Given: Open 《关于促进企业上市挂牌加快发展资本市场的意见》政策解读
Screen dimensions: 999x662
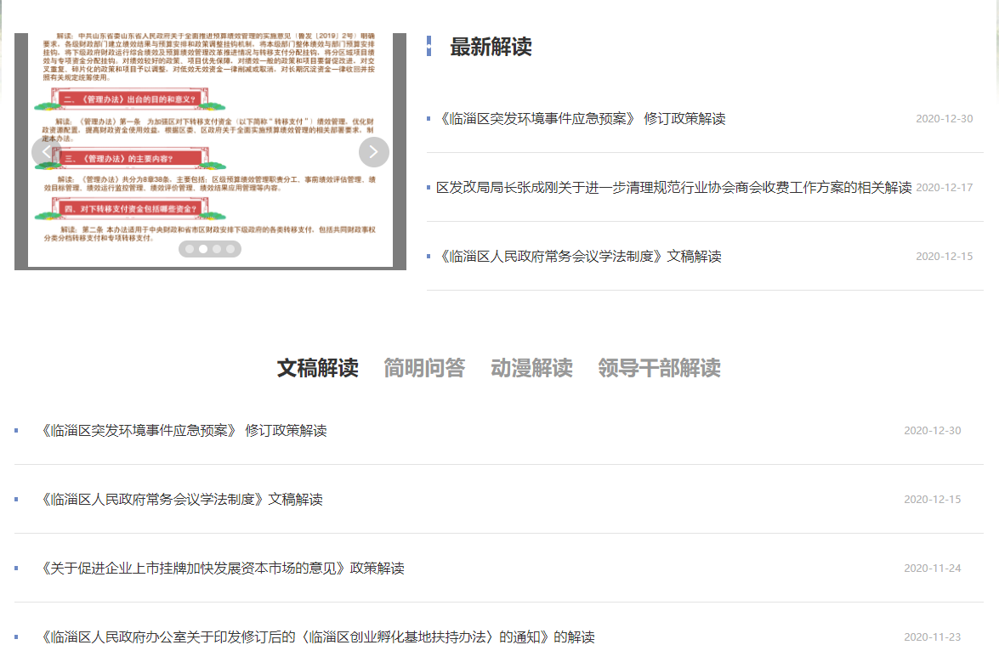Looking at the screenshot, I should [x=223, y=569].
